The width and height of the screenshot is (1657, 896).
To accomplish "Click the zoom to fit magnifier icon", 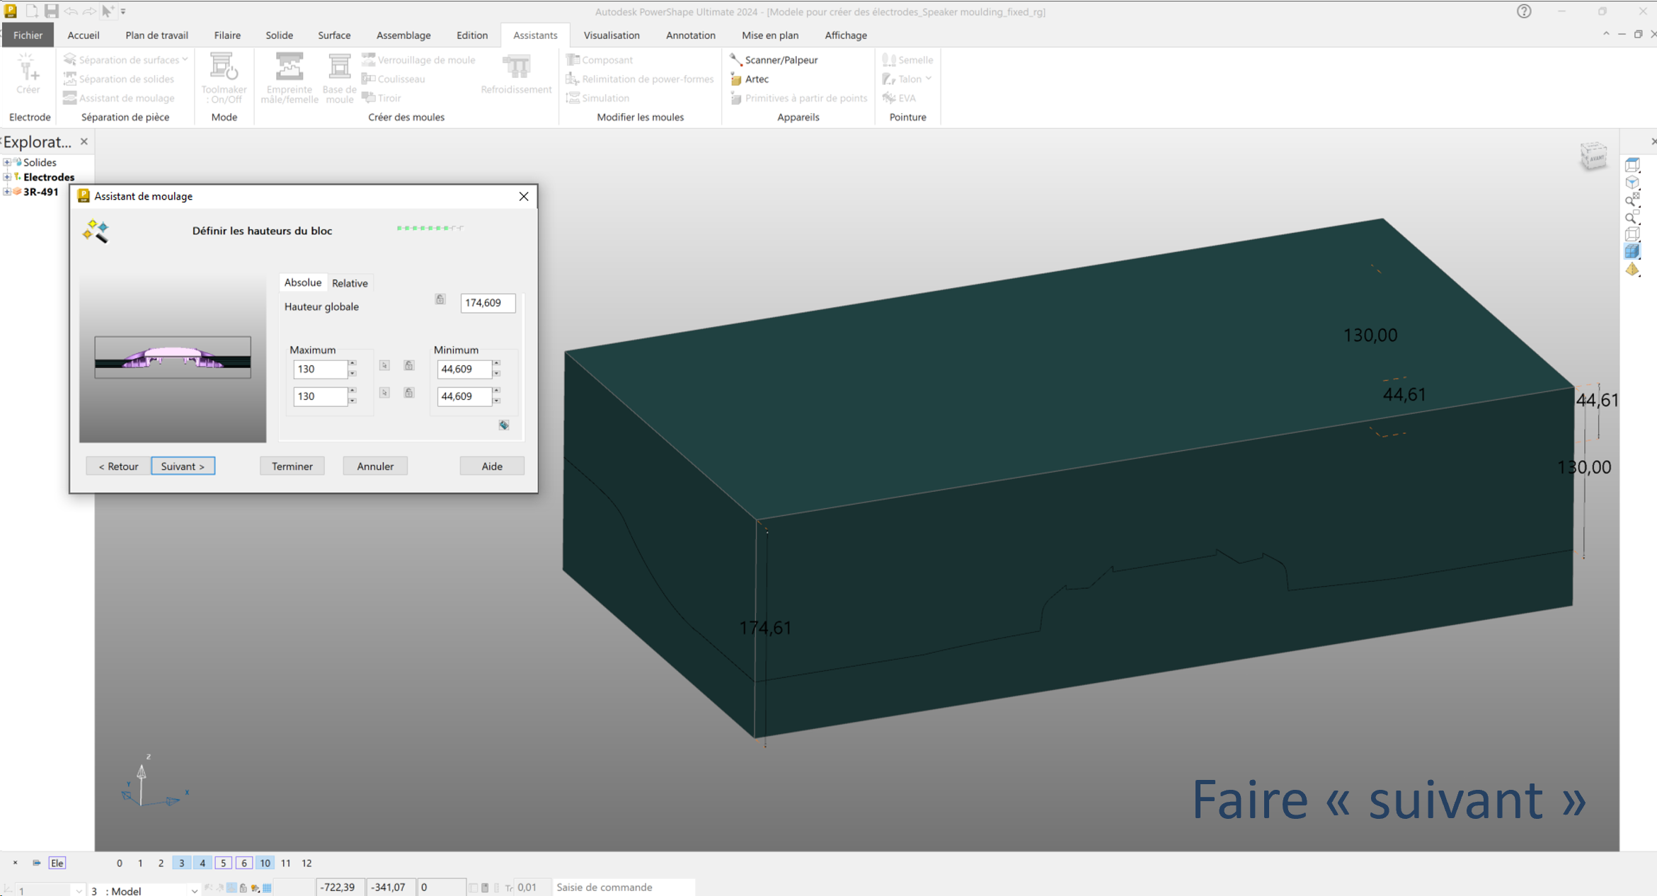I will (1632, 200).
